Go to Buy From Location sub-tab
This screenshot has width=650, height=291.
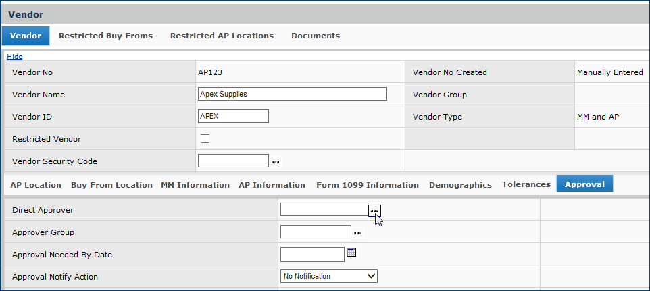(111, 184)
